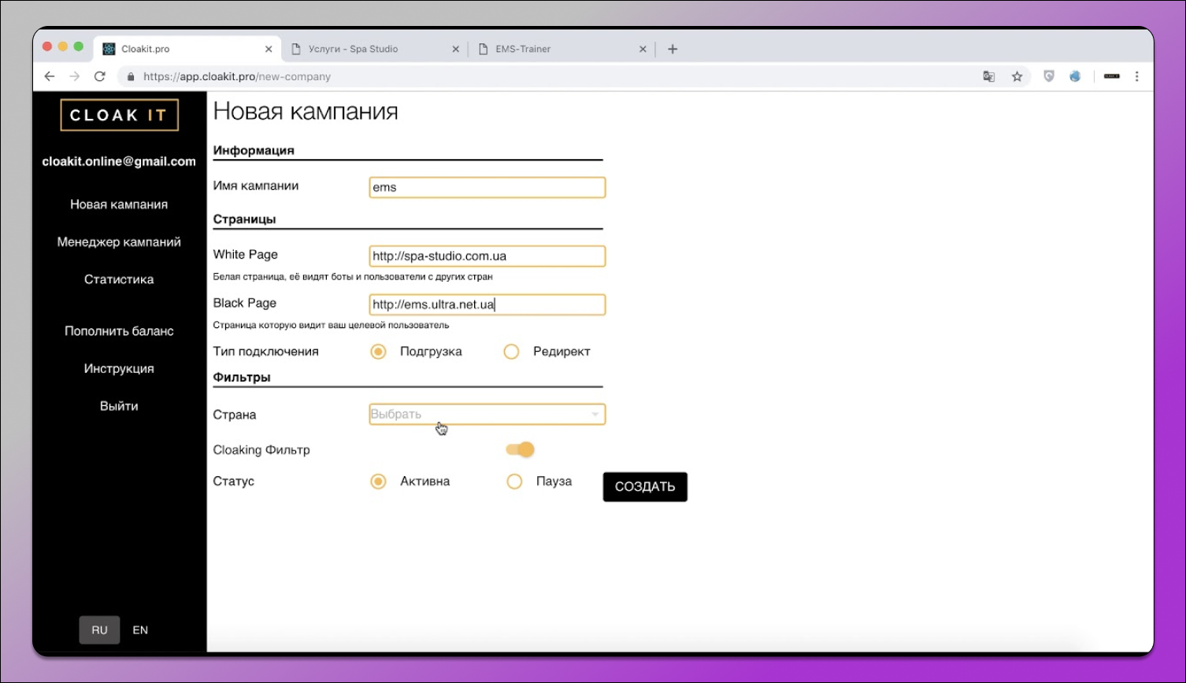Close the EMS-Trainer browser tab
The width and height of the screenshot is (1186, 683).
point(643,49)
